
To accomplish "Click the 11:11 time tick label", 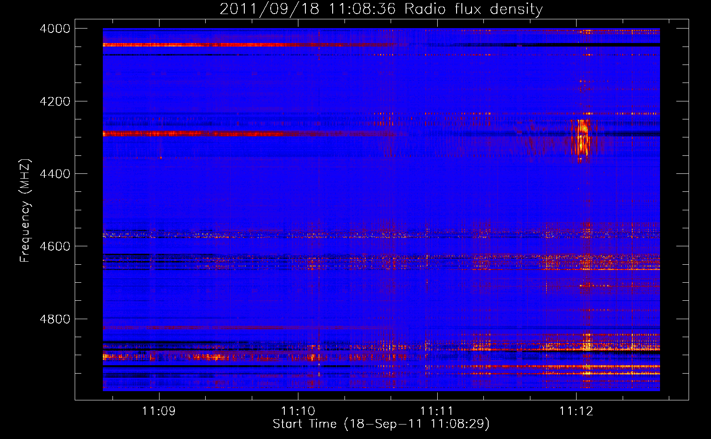I will 437,411.
